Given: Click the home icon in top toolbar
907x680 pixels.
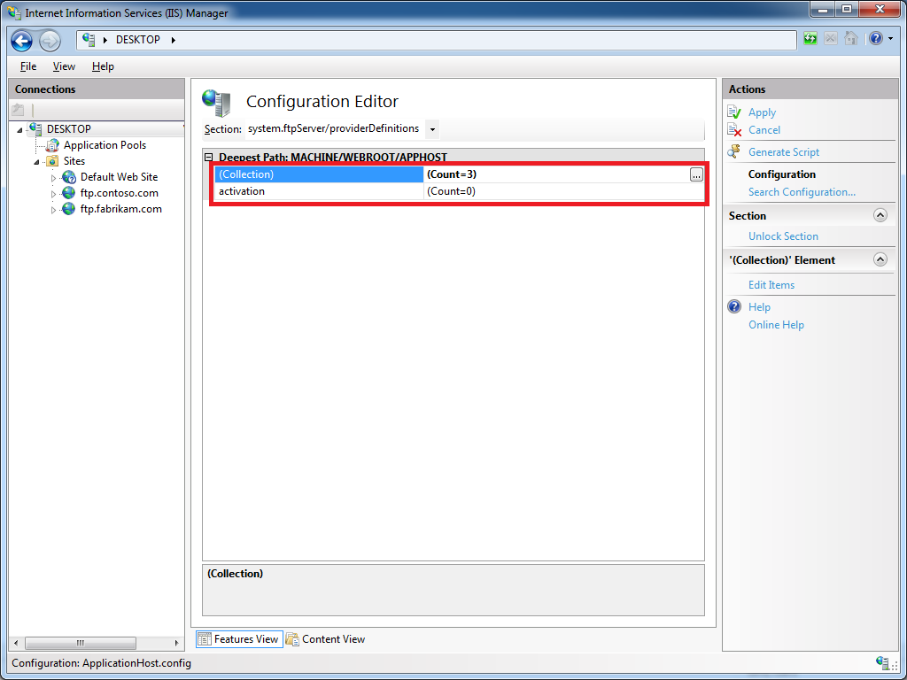Looking at the screenshot, I should 851,39.
